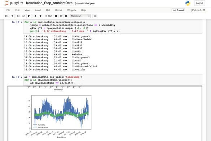Click output line DL-Verguss-2

[x=57, y=58]
